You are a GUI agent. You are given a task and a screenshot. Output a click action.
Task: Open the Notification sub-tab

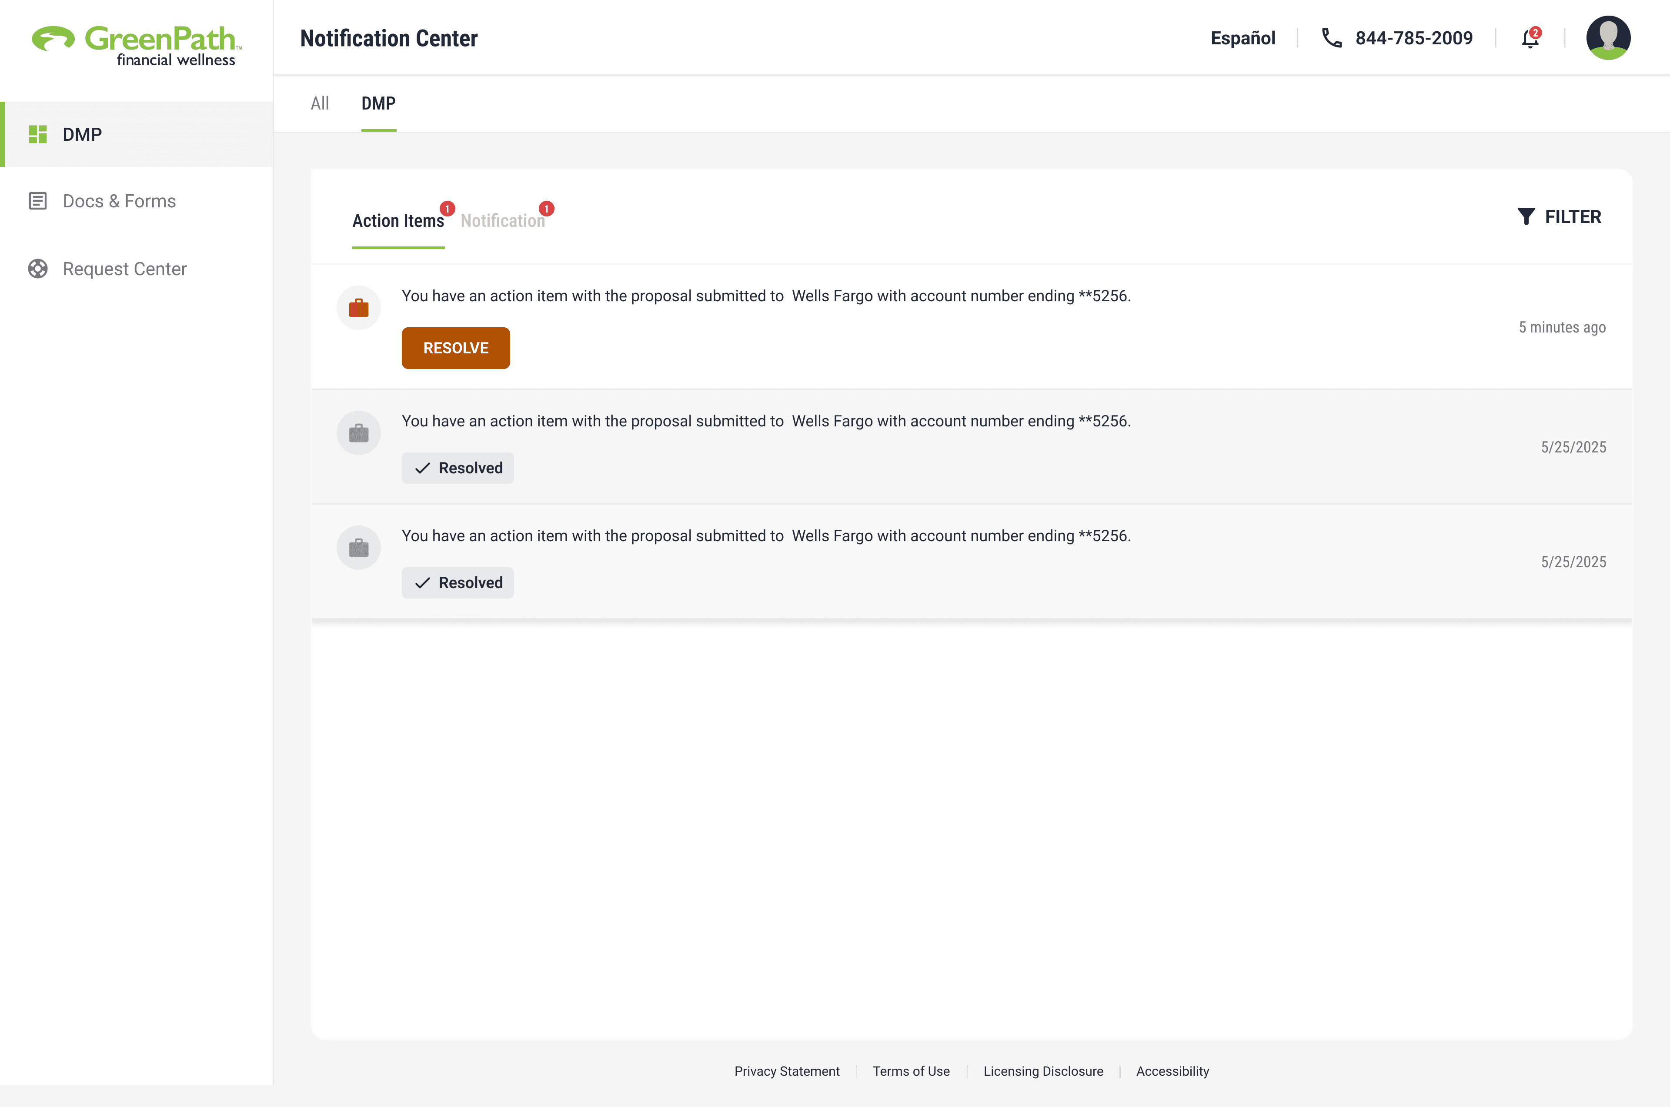click(x=502, y=221)
